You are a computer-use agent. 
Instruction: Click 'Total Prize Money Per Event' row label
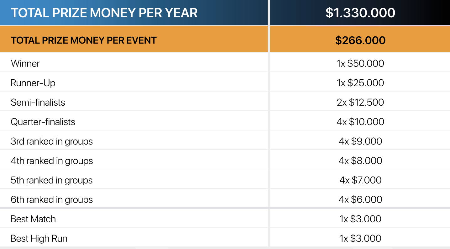point(84,40)
